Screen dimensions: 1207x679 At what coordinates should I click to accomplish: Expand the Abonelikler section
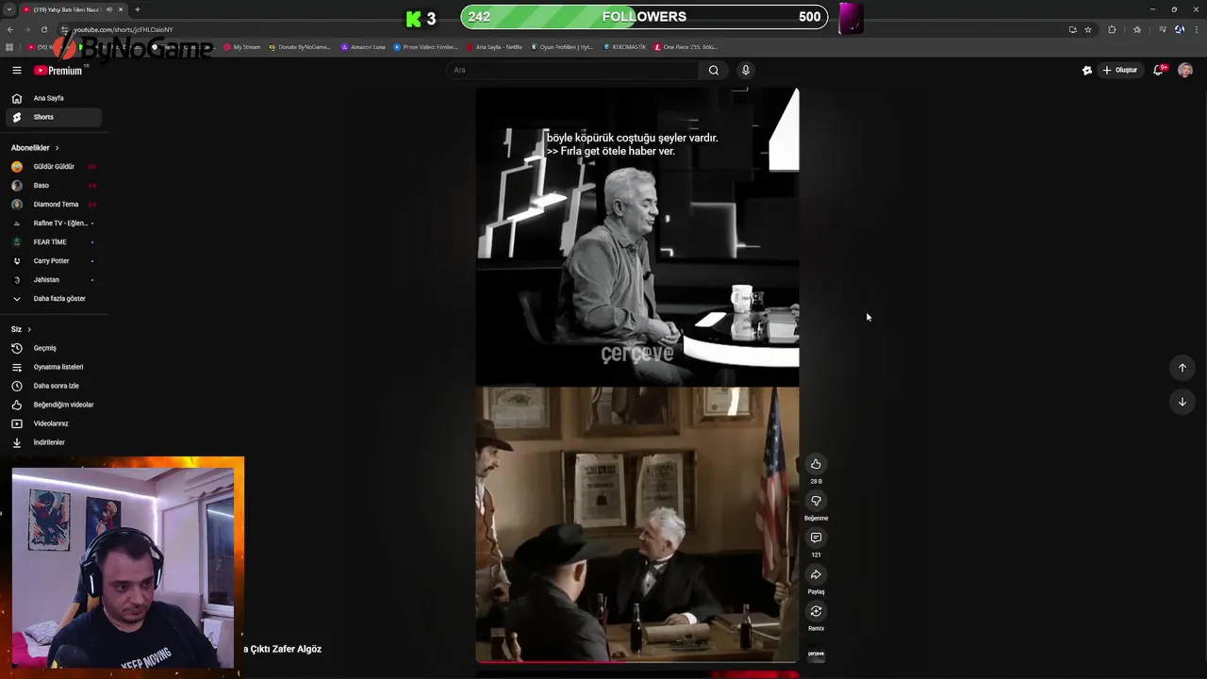coord(35,148)
